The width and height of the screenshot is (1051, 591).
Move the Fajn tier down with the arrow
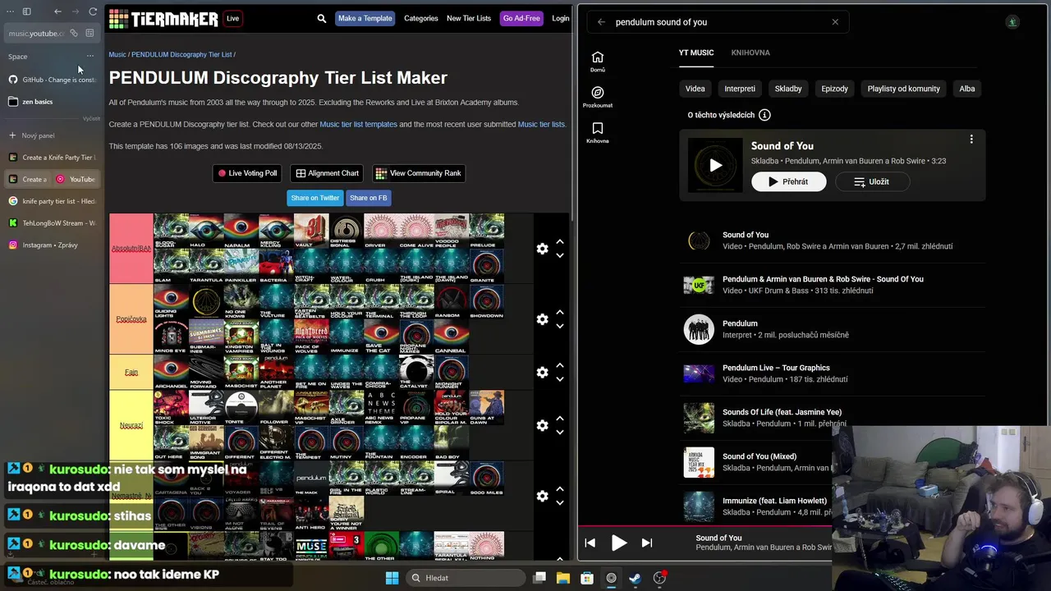point(560,379)
